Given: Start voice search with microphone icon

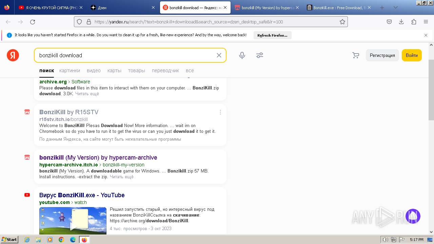Looking at the screenshot, I should (242, 55).
